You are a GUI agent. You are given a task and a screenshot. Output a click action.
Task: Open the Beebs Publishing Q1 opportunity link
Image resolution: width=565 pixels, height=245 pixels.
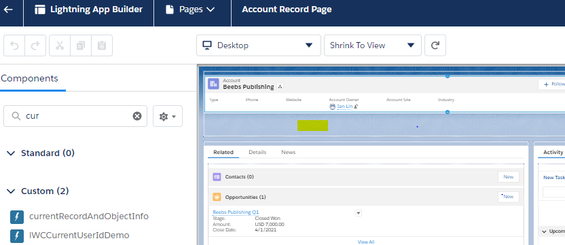pos(236,212)
